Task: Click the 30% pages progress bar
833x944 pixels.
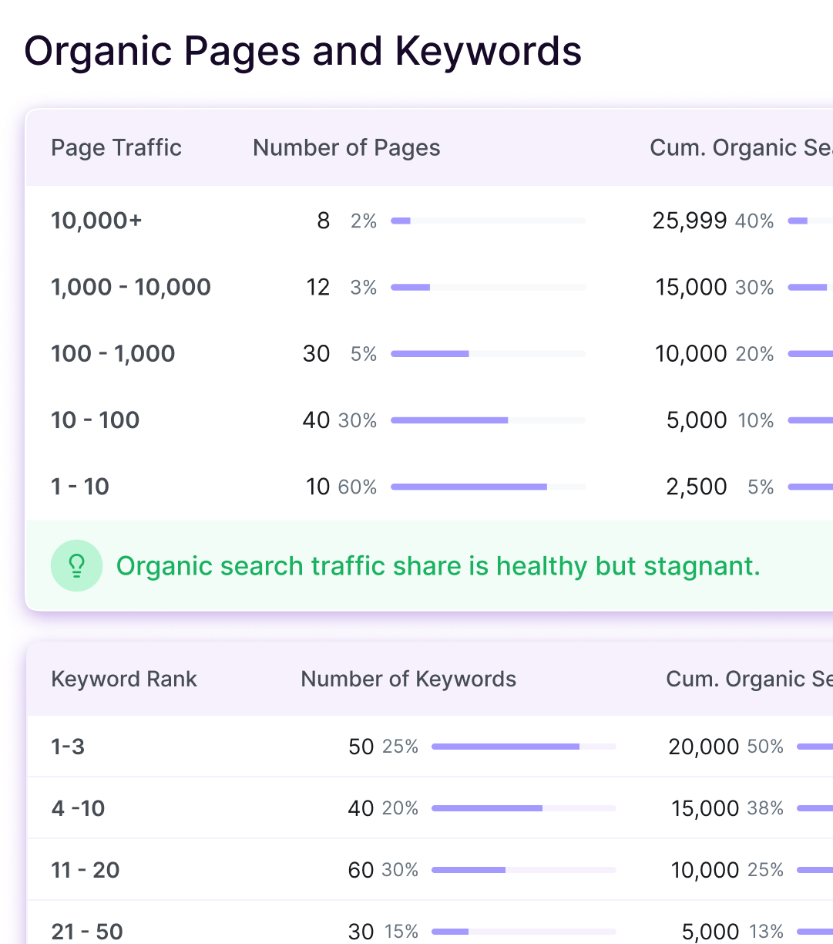Action: point(488,420)
